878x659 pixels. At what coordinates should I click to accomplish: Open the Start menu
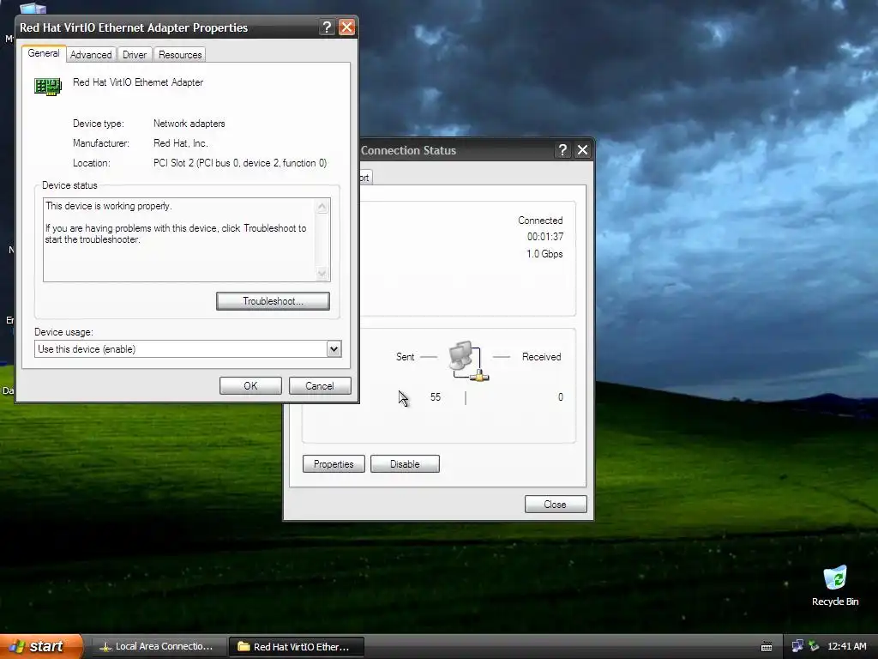41,646
